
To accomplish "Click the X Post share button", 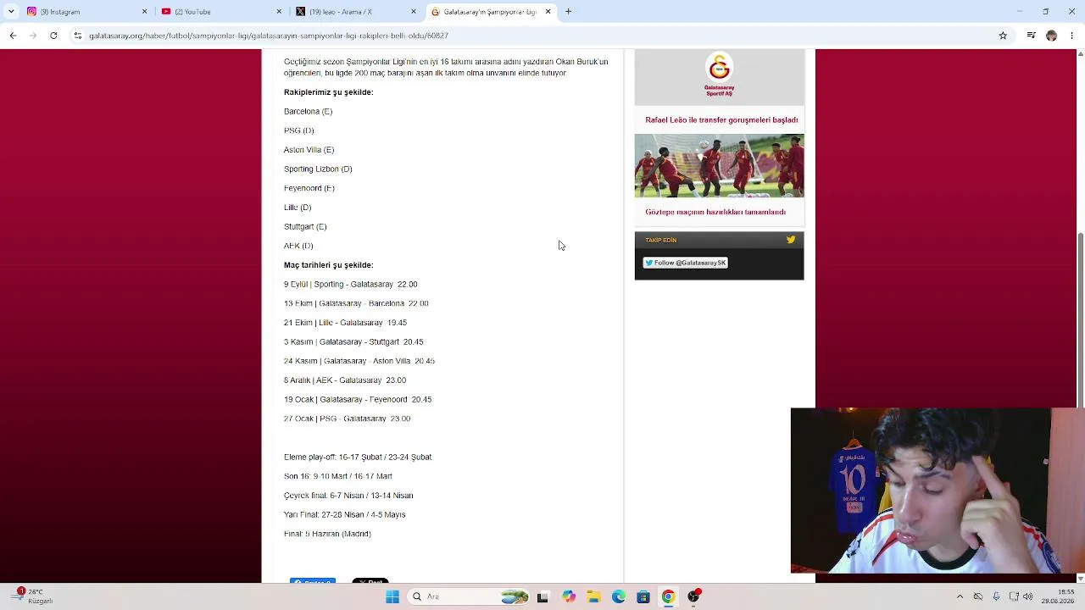I will click(370, 580).
